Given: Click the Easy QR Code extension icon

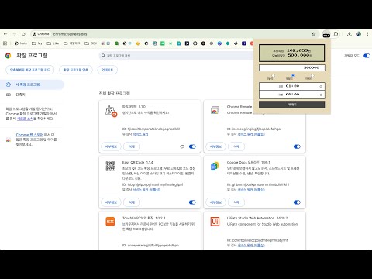Looking at the screenshot, I should [110, 166].
